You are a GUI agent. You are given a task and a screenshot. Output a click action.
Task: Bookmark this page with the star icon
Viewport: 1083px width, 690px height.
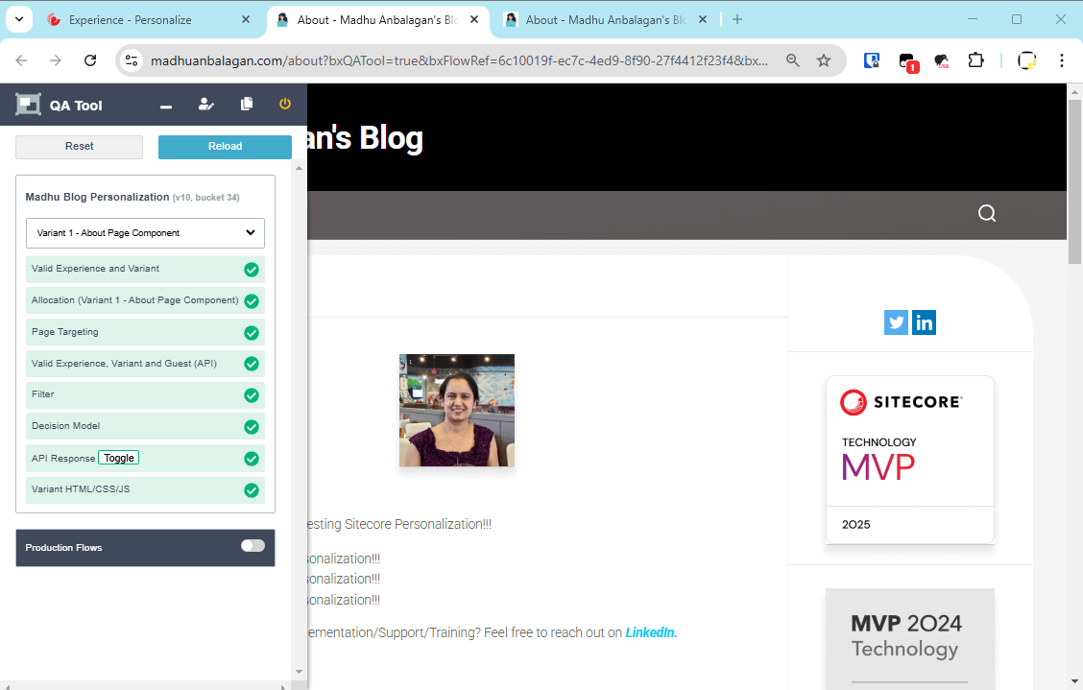[824, 60]
